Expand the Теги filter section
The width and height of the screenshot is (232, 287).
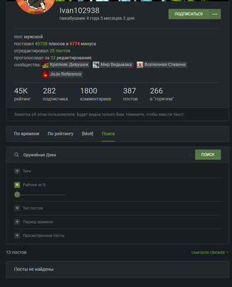[x=17, y=171]
